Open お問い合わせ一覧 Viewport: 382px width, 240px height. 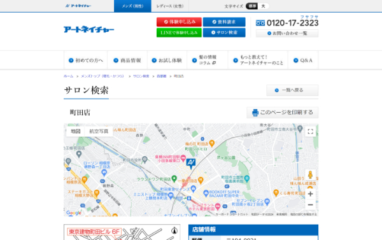point(287,33)
